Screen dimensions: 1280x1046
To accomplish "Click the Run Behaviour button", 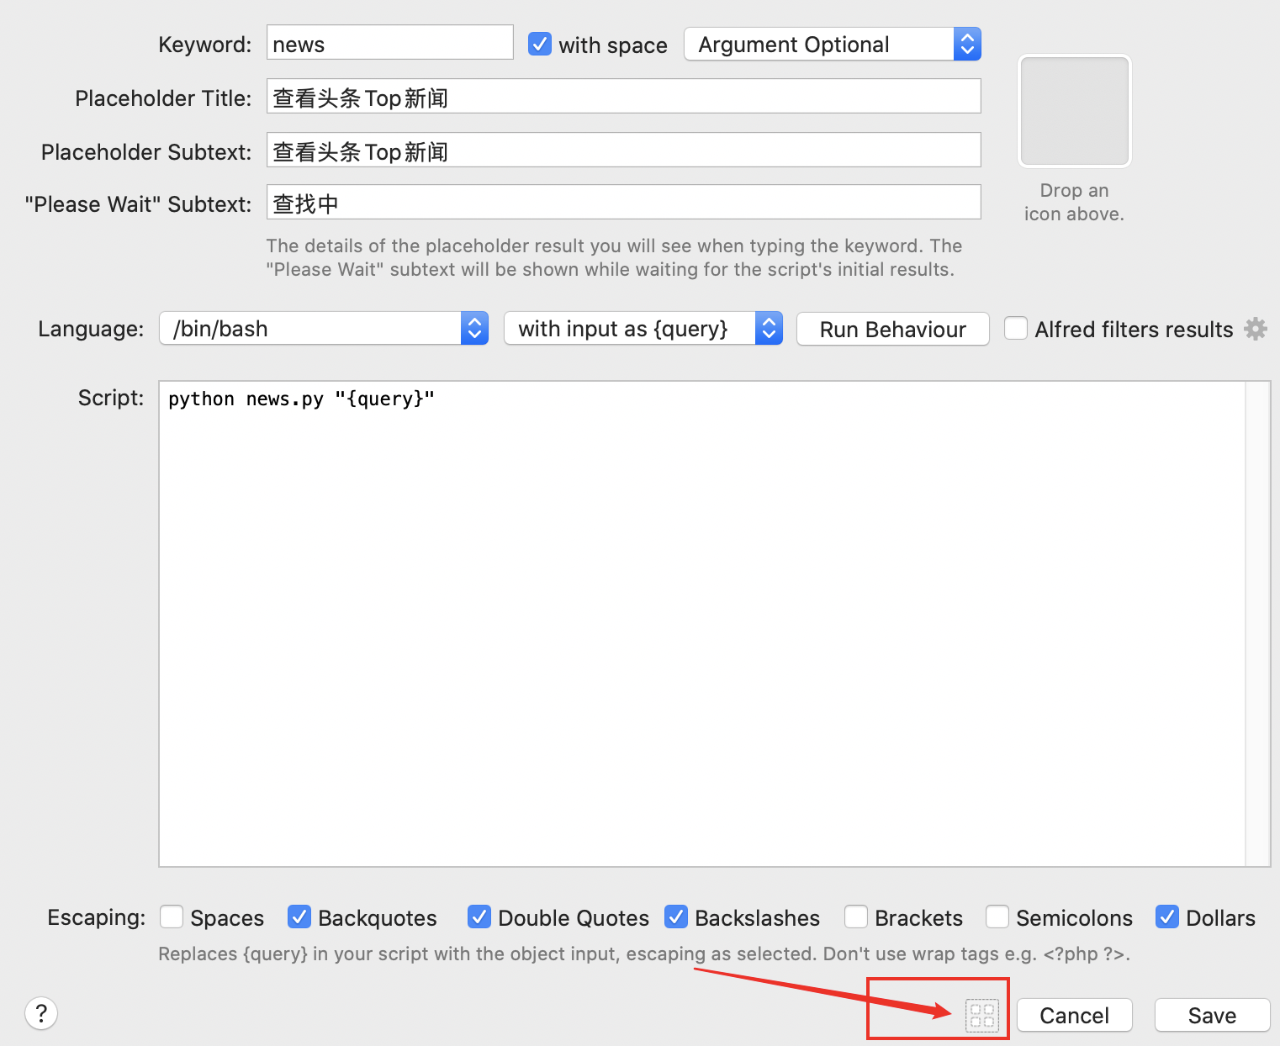I will [892, 329].
